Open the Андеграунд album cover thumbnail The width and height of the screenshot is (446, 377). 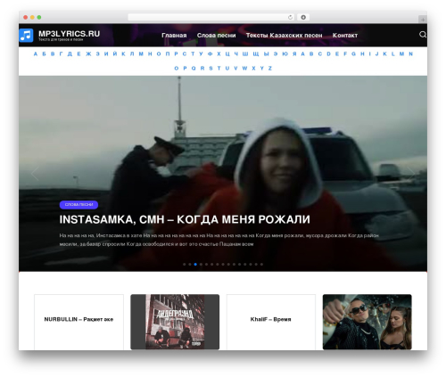[x=175, y=322]
